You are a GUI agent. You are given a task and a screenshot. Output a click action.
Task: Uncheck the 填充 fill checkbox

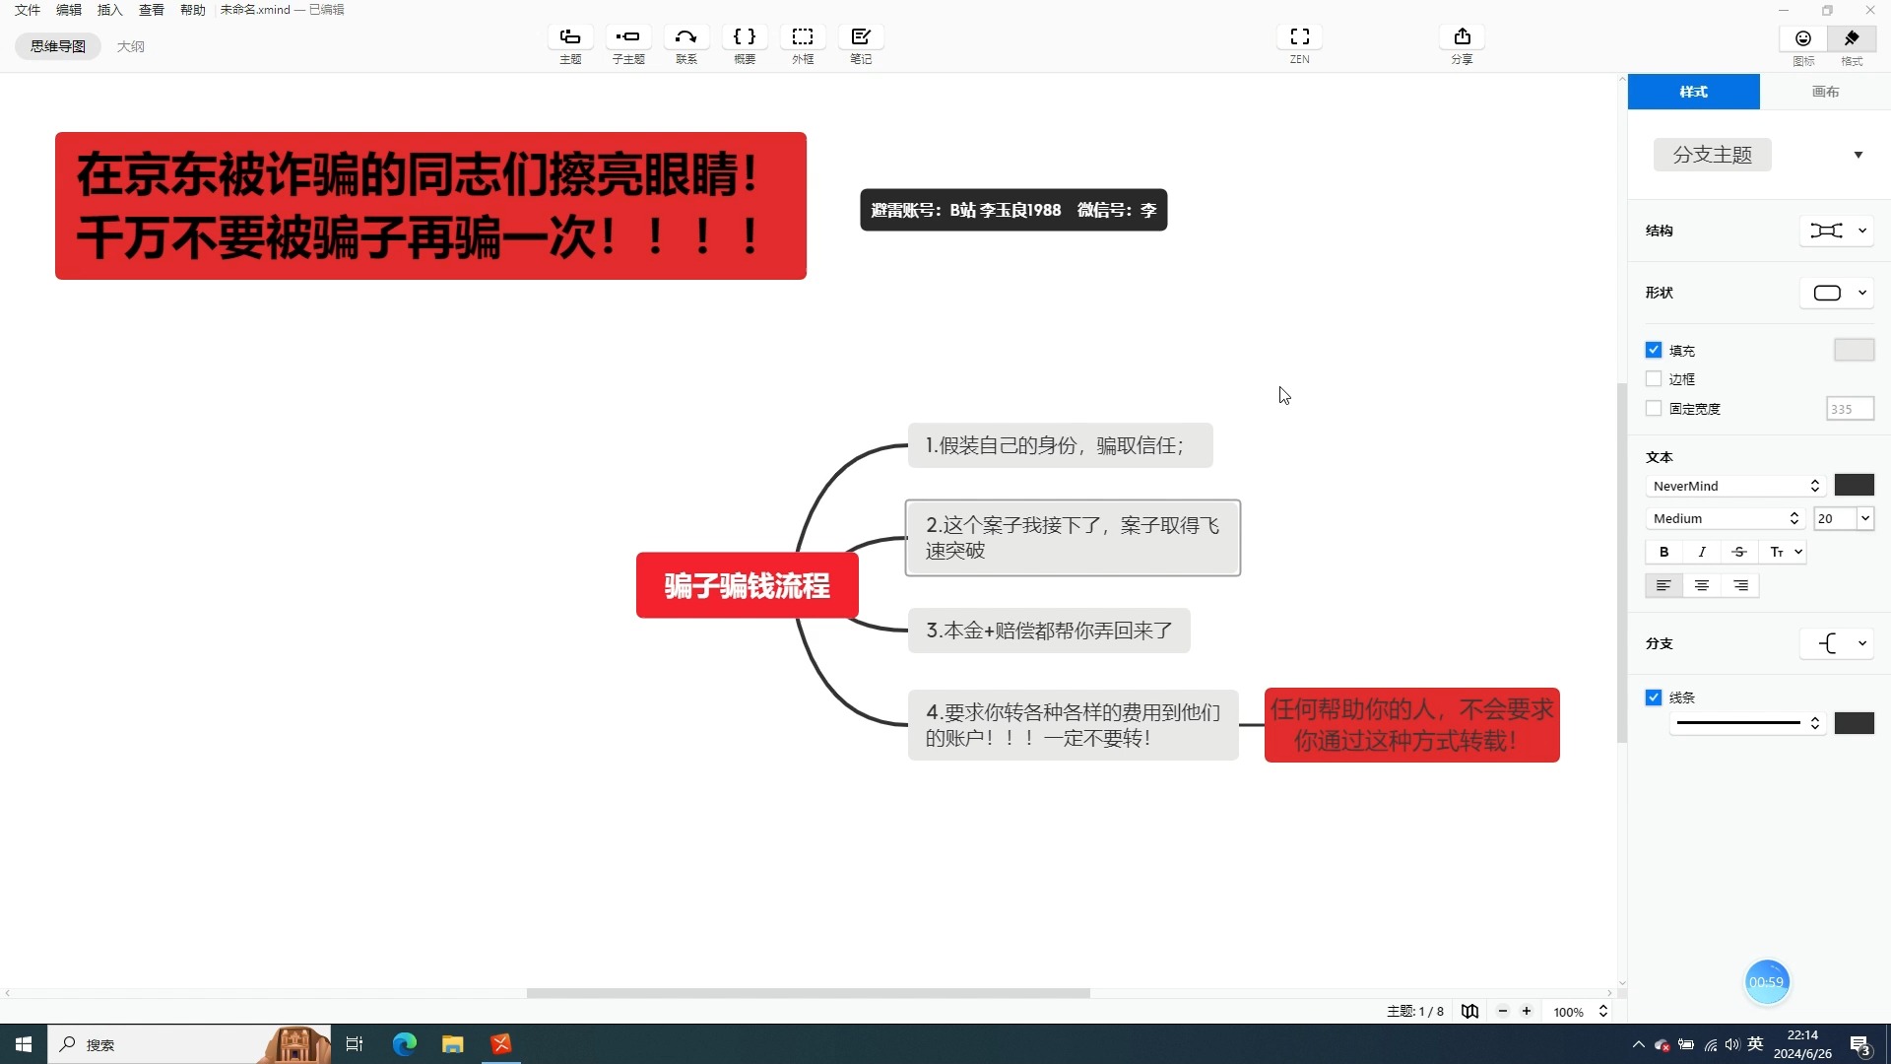point(1654,350)
